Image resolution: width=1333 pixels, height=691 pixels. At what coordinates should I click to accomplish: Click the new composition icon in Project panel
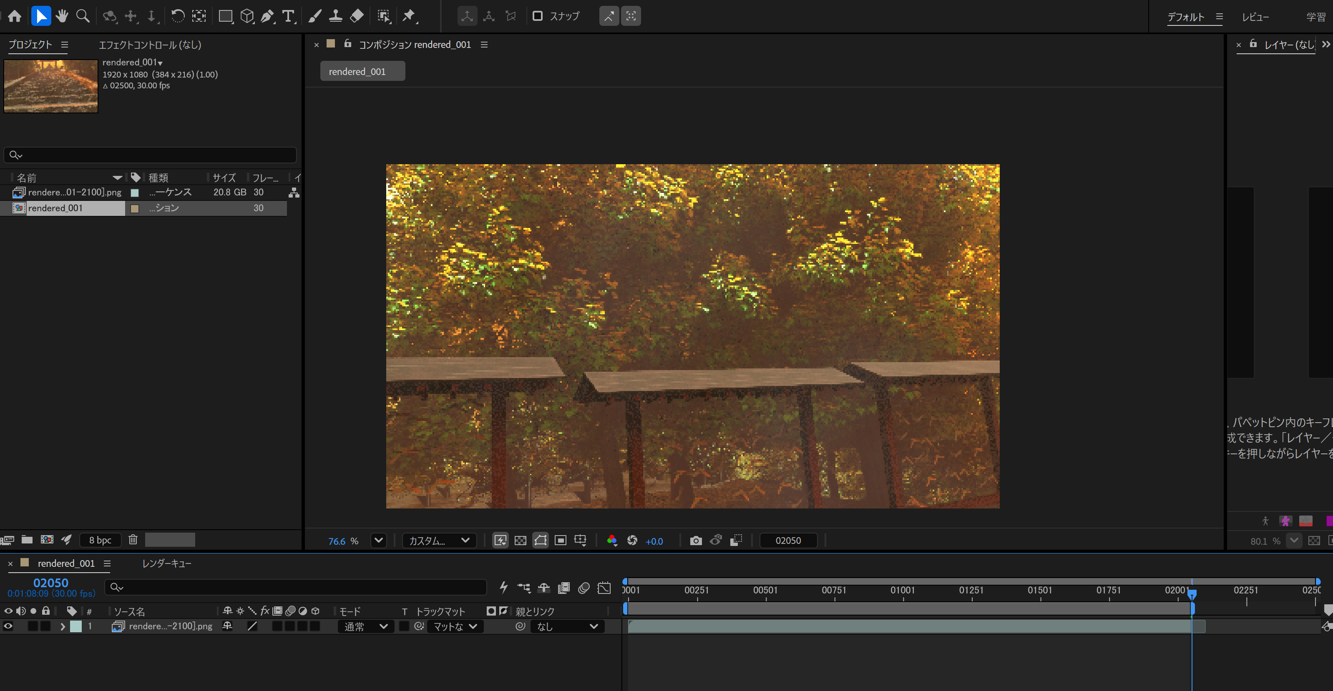[x=47, y=539]
